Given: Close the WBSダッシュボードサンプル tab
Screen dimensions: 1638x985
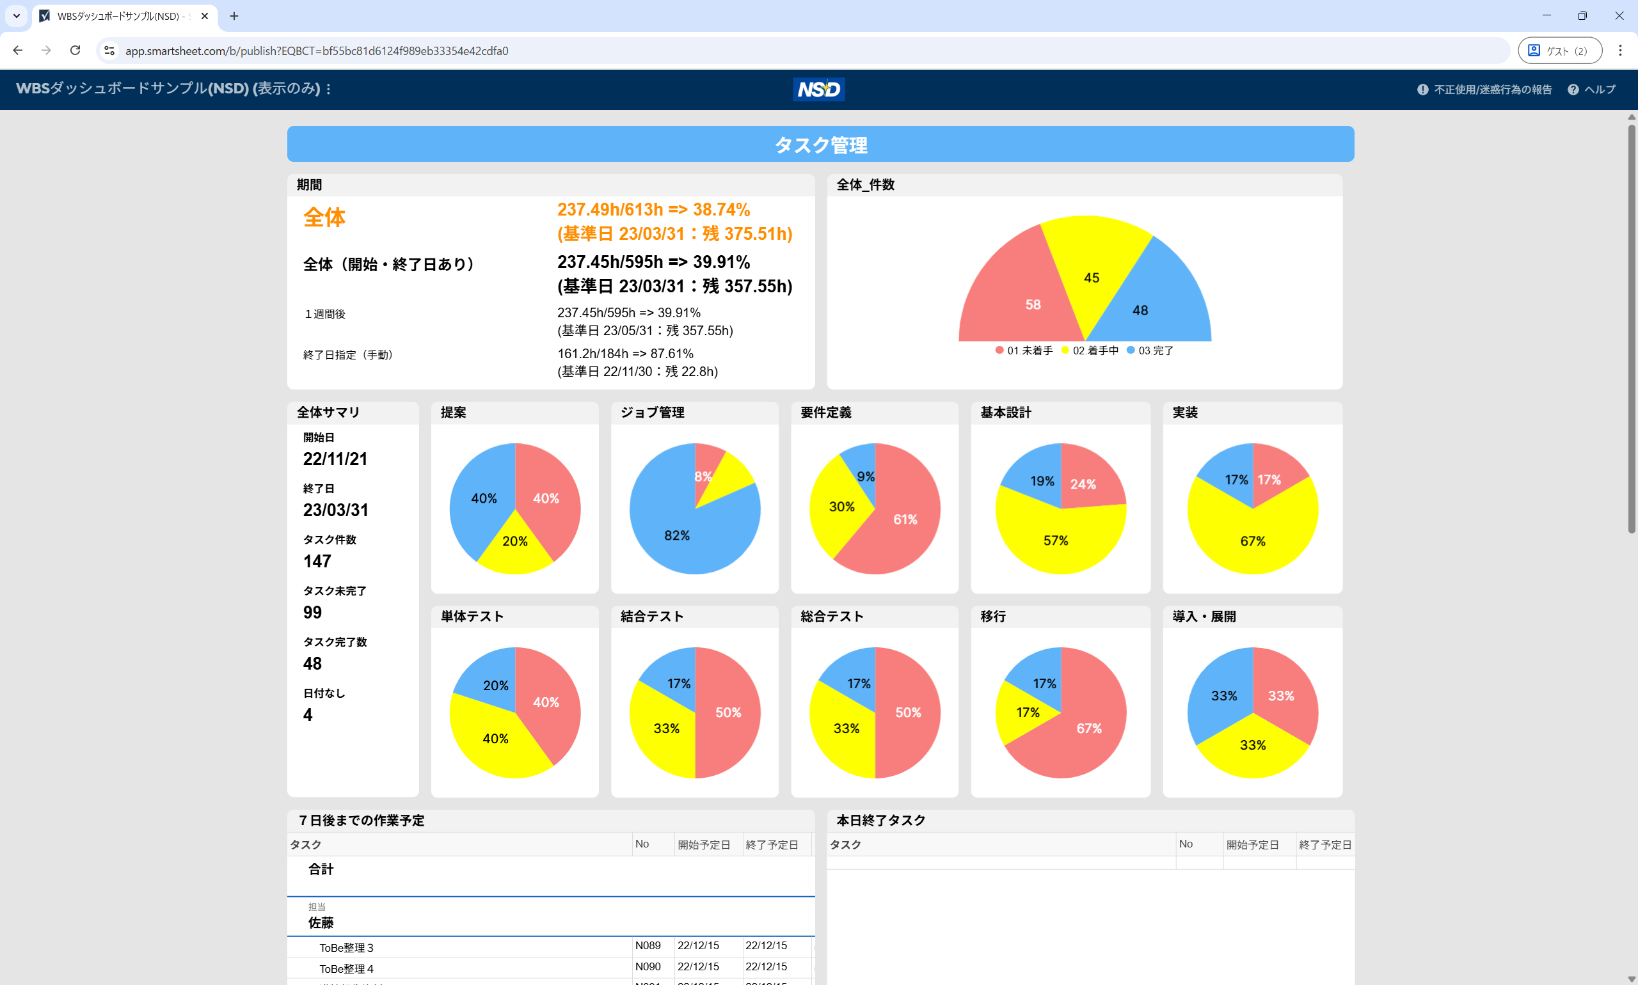Looking at the screenshot, I should coord(205,16).
